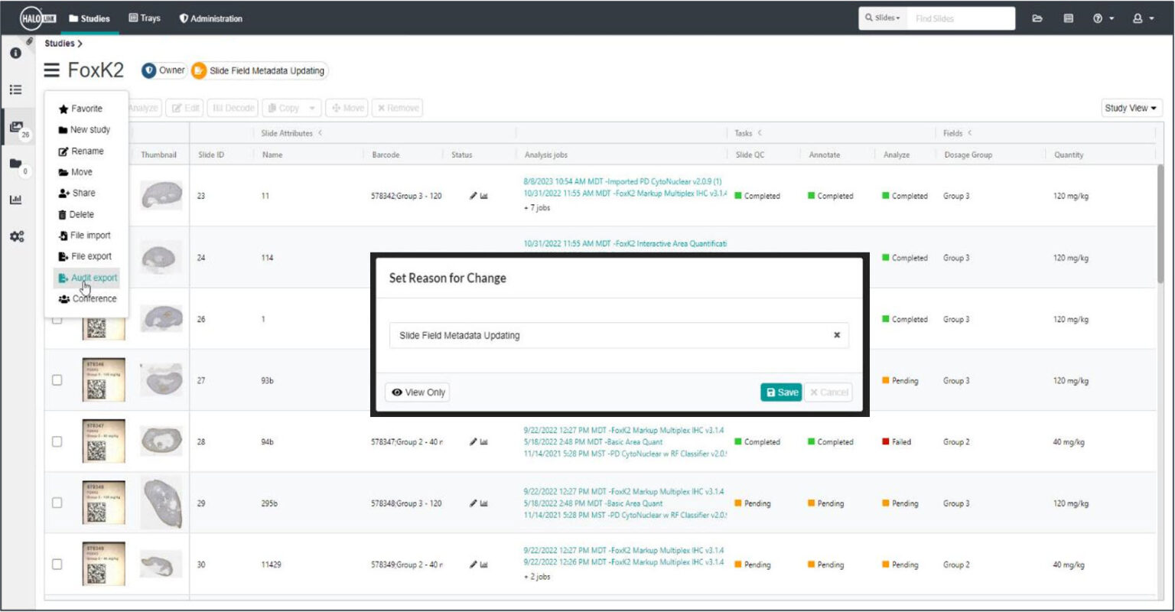Open the folder icon beside the search bar
The image size is (1175, 612).
(1036, 17)
